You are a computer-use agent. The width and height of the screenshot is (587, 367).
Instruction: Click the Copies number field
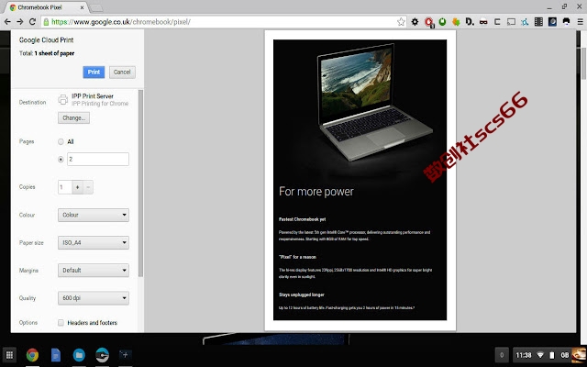coord(65,187)
